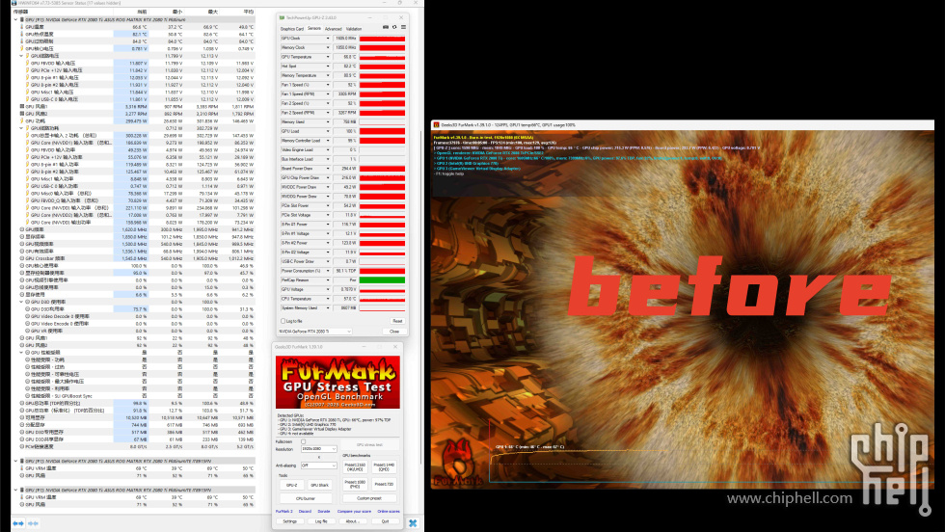Click fan icon beside GPU 风扇1 row
The height and width of the screenshot is (532, 945).
click(x=22, y=107)
